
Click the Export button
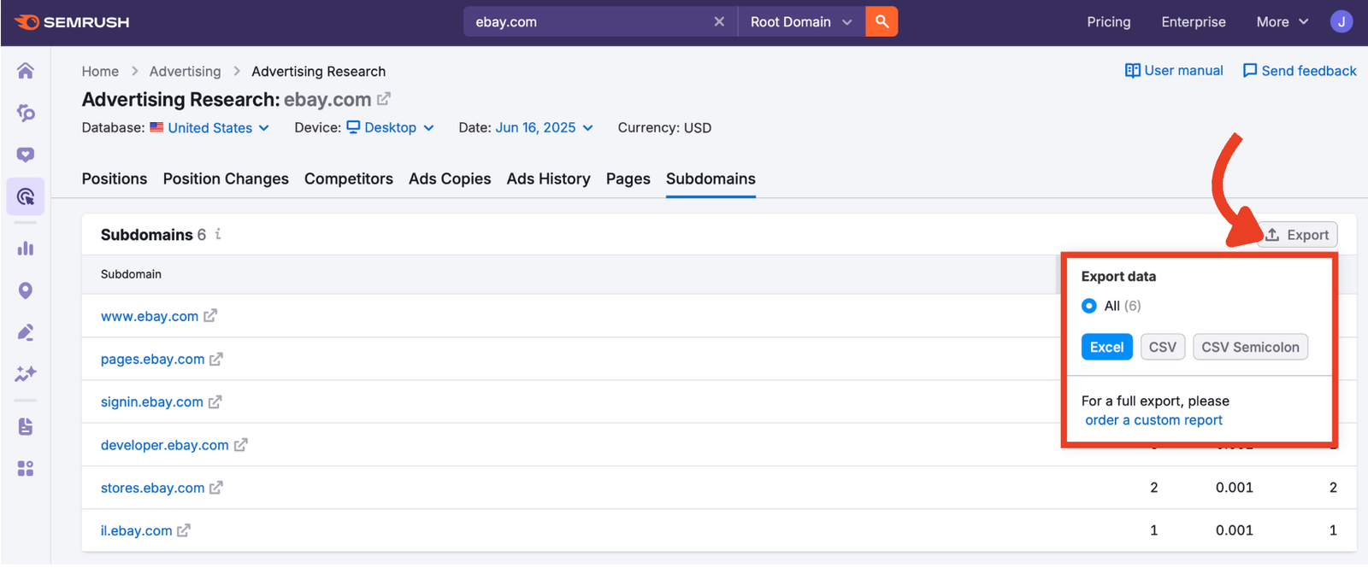1297,235
